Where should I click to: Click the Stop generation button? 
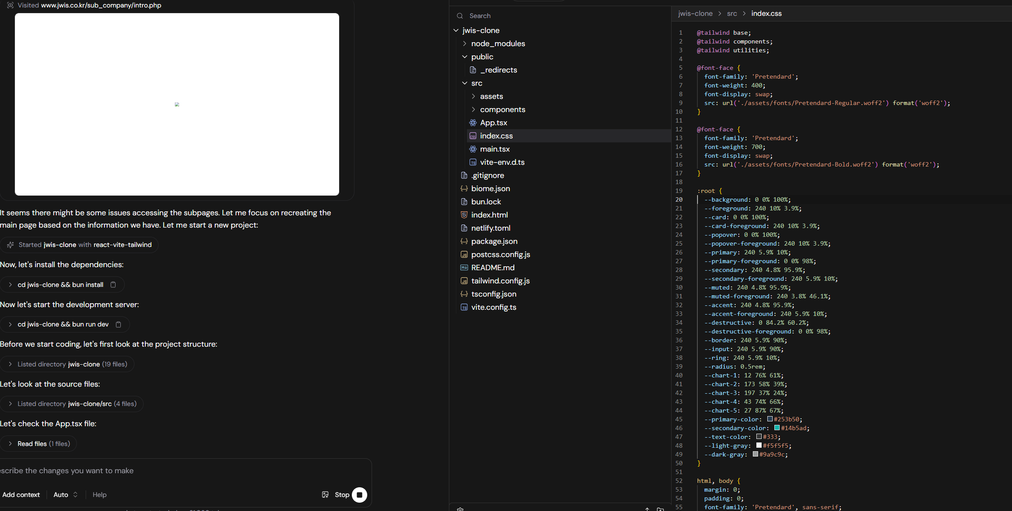tap(359, 495)
